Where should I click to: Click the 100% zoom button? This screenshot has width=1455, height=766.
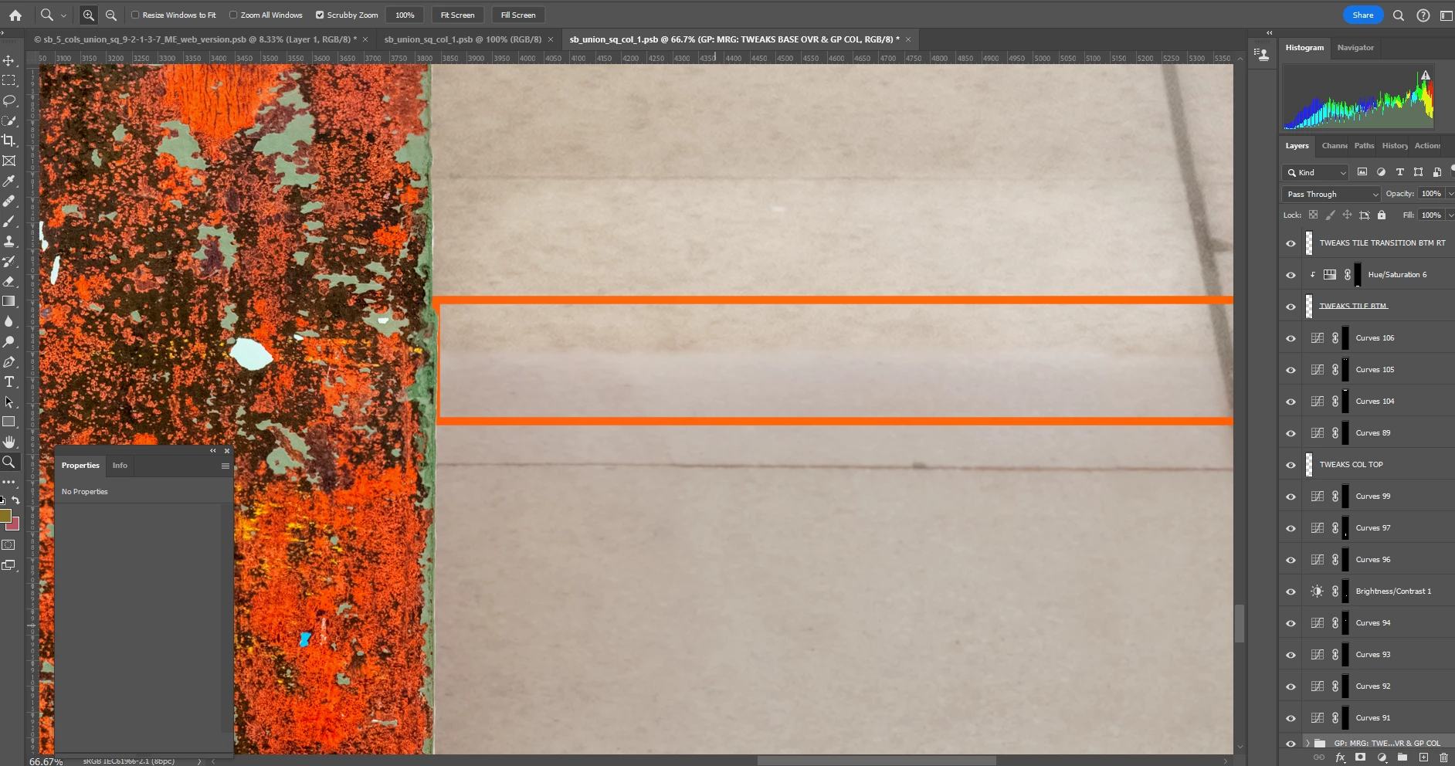point(405,15)
